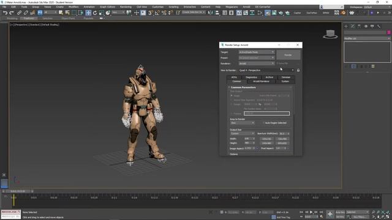
Task: Toggle the Auto Key button
Action: click(341, 212)
